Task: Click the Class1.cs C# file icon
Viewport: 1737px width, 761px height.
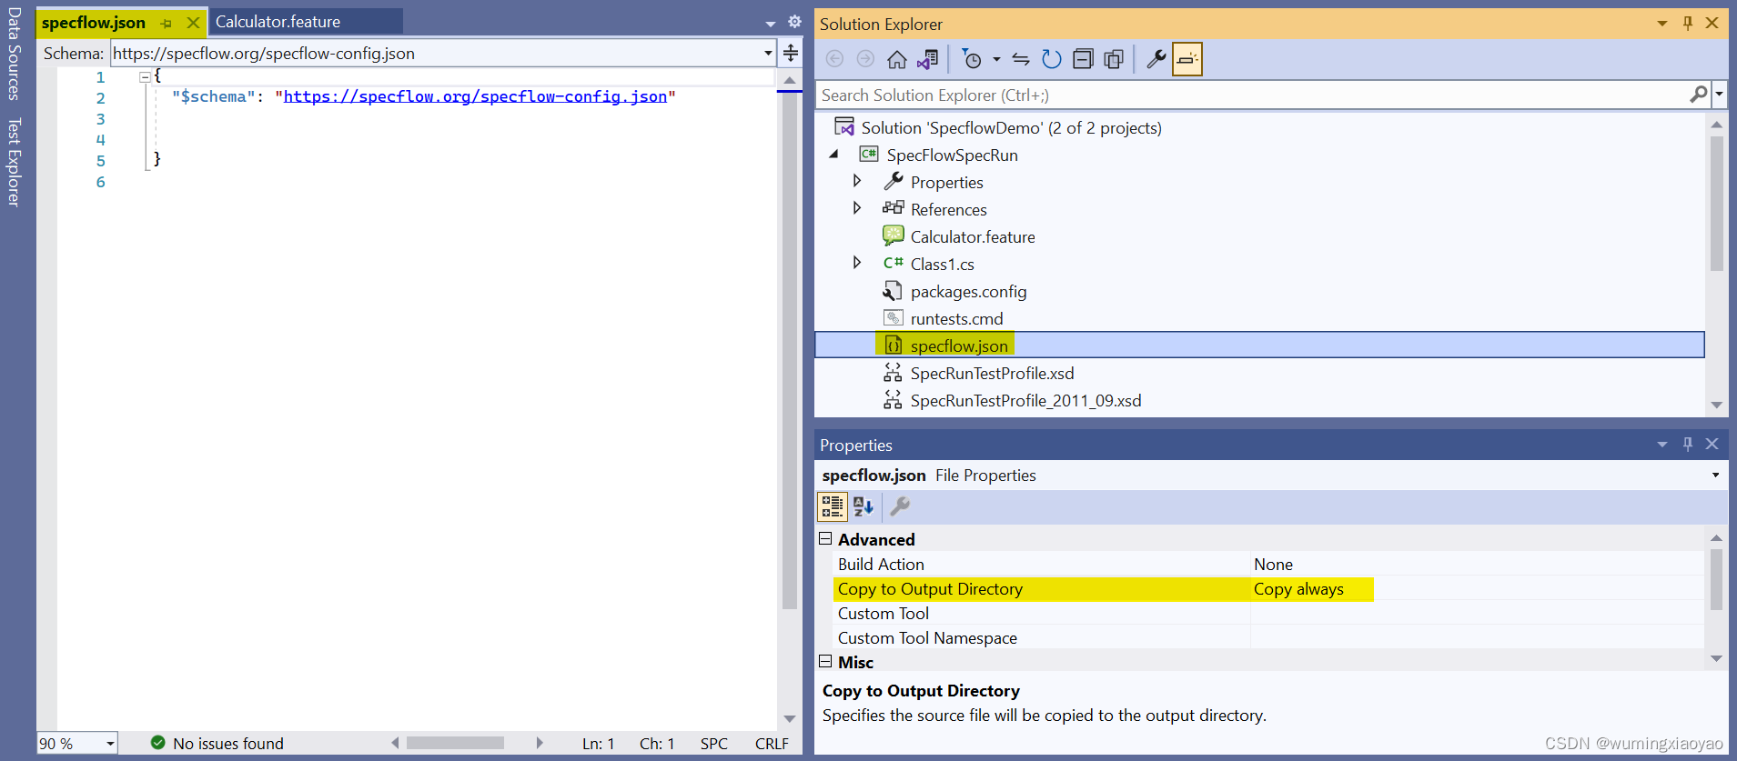Action: pyautogui.click(x=893, y=263)
